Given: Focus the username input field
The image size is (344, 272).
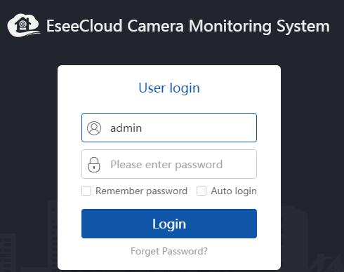Looking at the screenshot, I should pyautogui.click(x=169, y=128).
